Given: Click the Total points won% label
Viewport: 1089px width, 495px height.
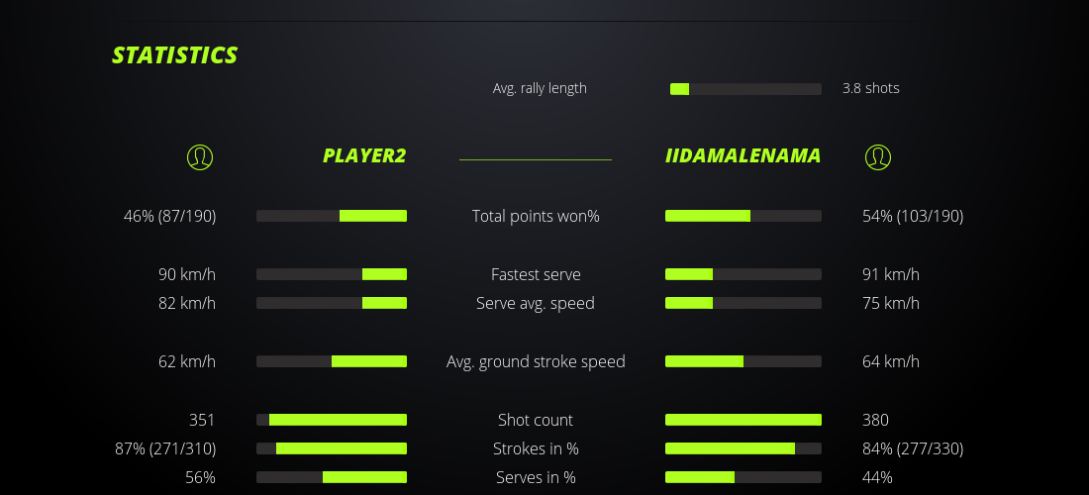Looking at the screenshot, I should (x=536, y=216).
